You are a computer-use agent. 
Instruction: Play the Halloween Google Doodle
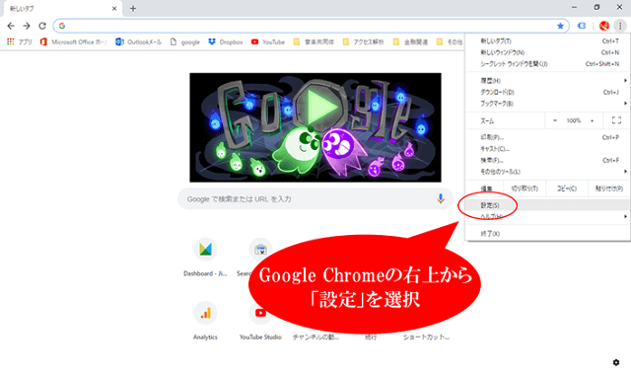point(319,108)
